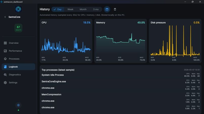Select the System Idle Process row
This screenshot has height=114, width=204.
(x=121, y=75)
